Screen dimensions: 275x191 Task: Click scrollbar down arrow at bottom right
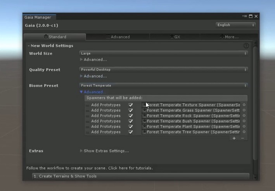click(255, 178)
